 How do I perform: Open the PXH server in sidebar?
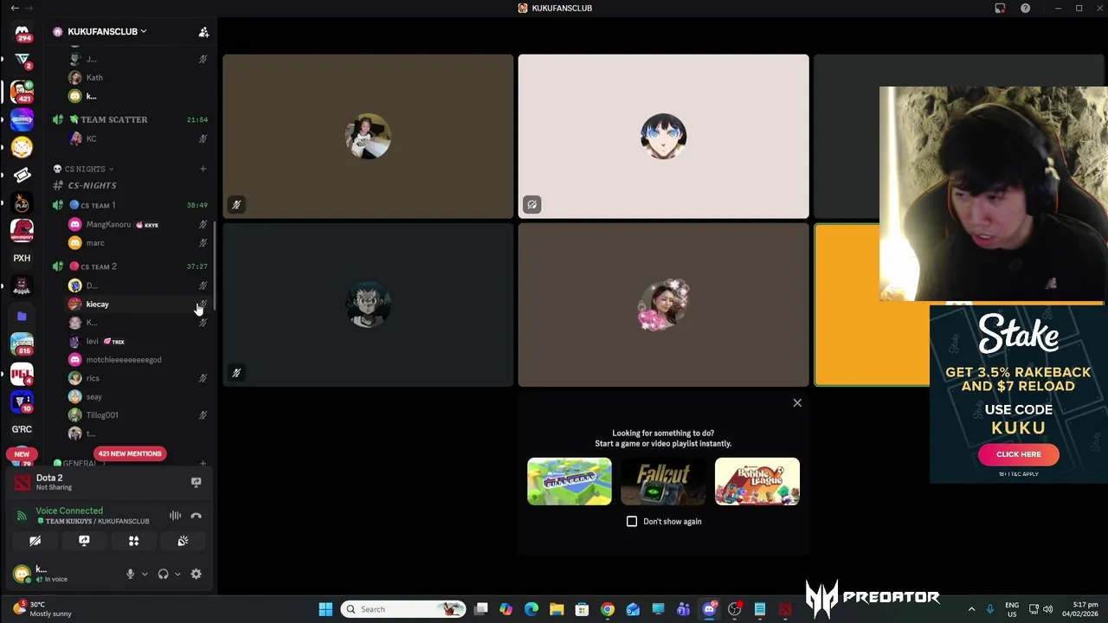pos(22,258)
